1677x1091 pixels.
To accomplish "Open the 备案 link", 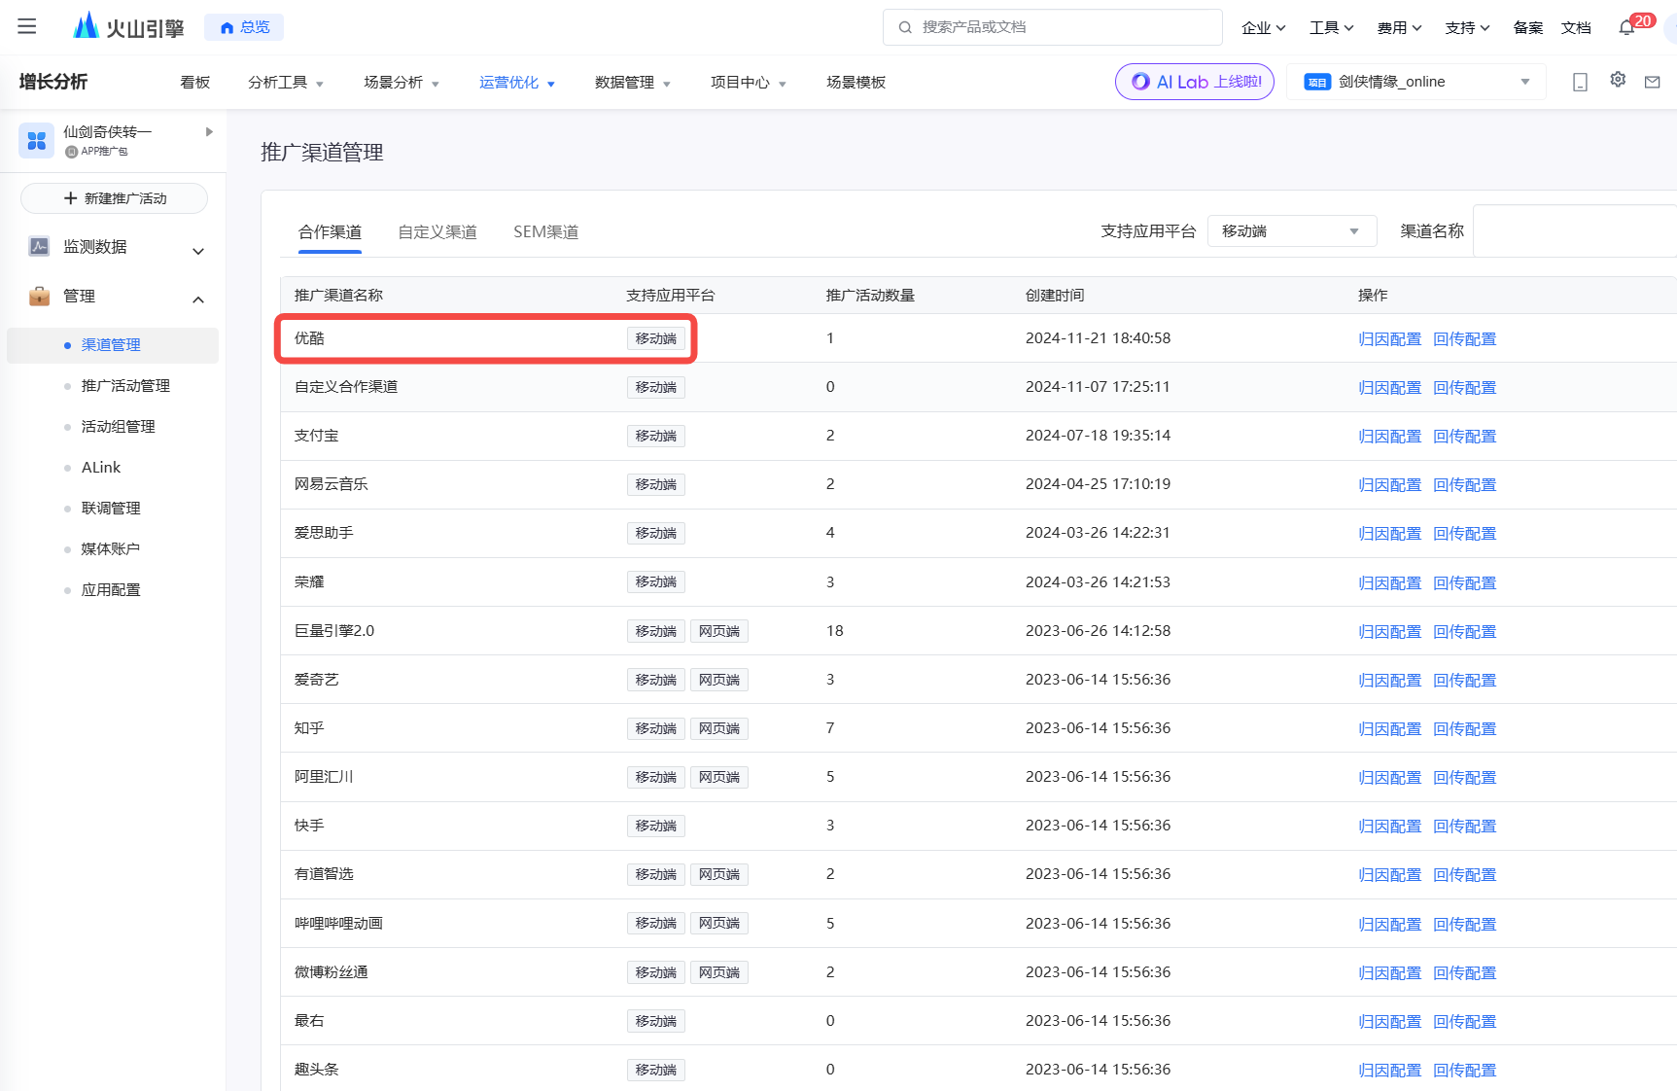I will pos(1528,27).
